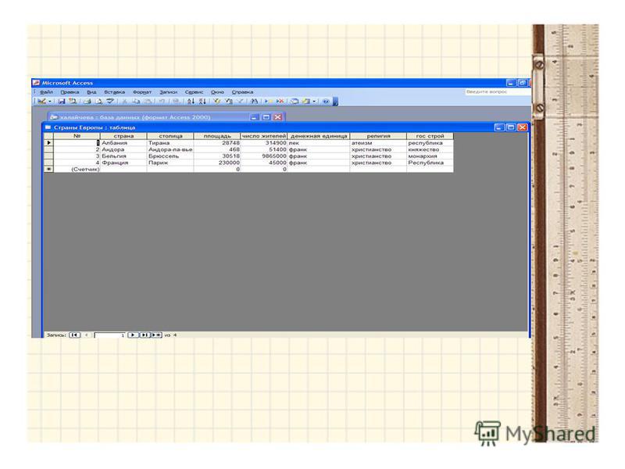Image resolution: width=625 pixels, height=469 pixels.
Task: Click the 'Введите вопрос' help search box
Action: coord(498,91)
